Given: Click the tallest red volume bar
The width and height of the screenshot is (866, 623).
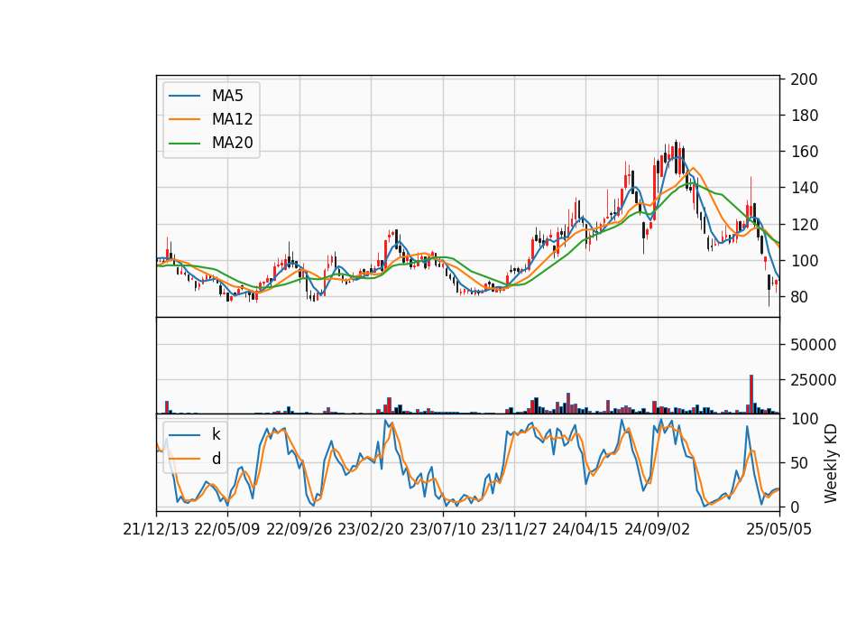Looking at the screenshot, I should pos(751,395).
